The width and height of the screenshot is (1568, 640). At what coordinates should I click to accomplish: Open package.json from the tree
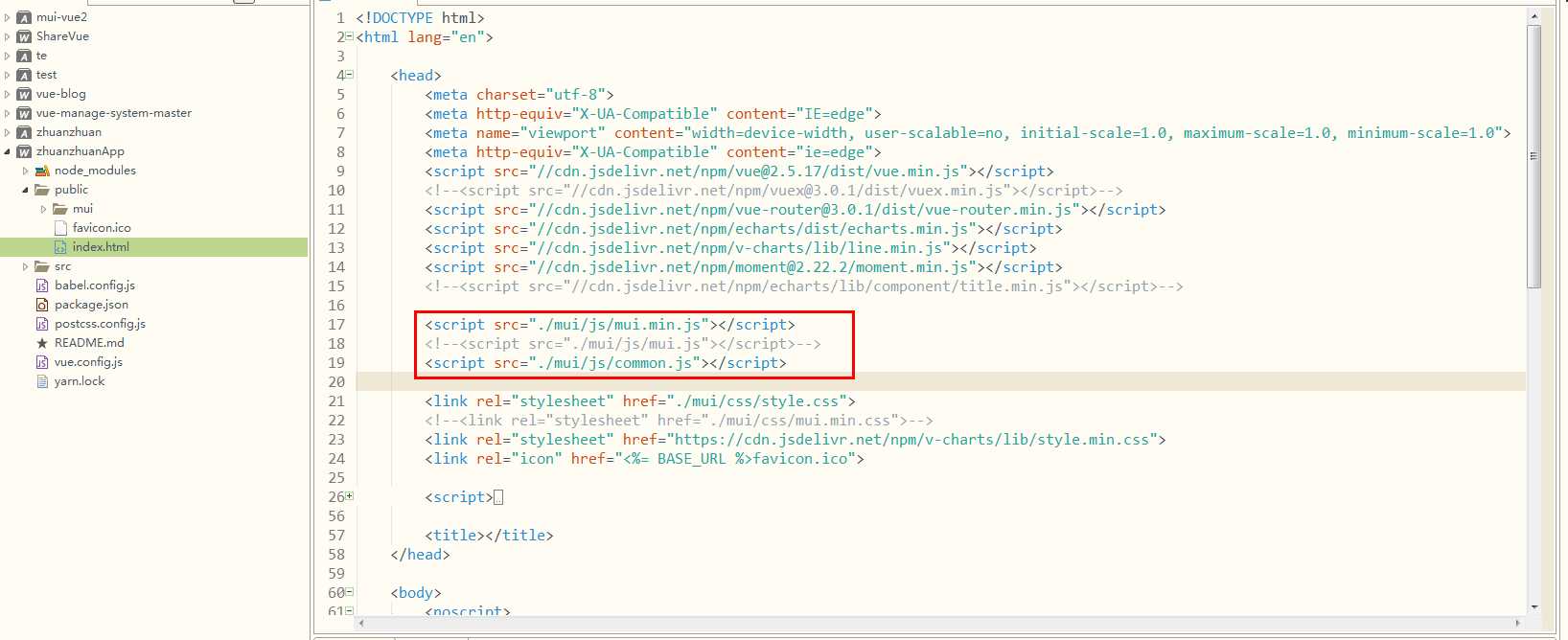pos(91,305)
